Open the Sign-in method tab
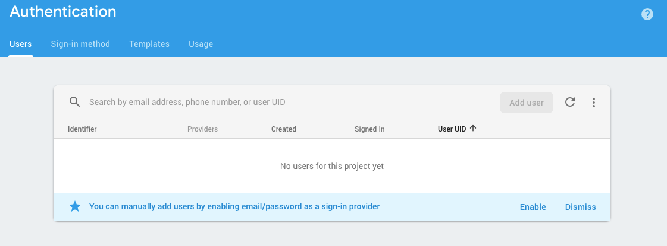Image resolution: width=667 pixels, height=246 pixels. click(80, 44)
